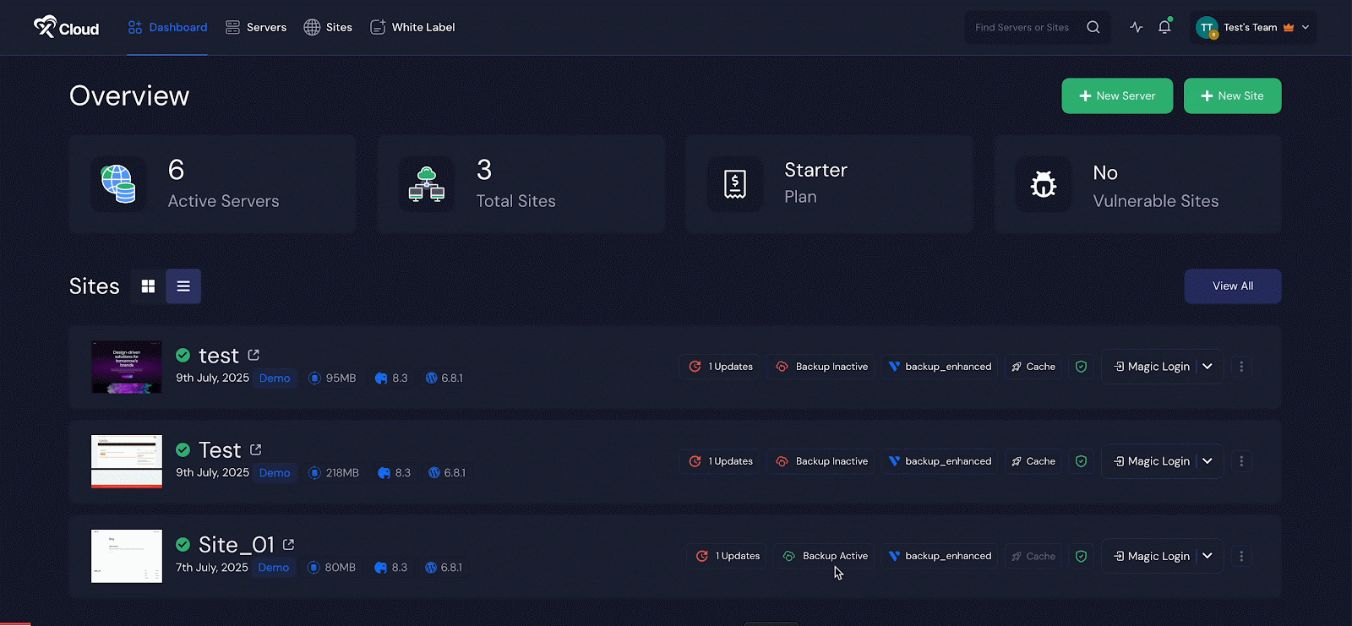
Task: Expand Magic Login dropdown for test
Action: (1208, 367)
